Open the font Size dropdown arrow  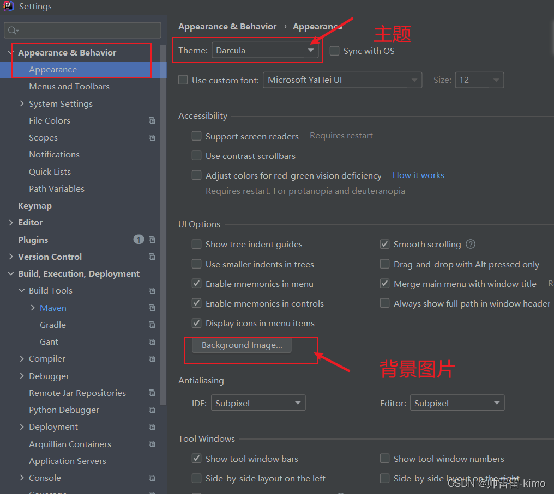pos(496,80)
